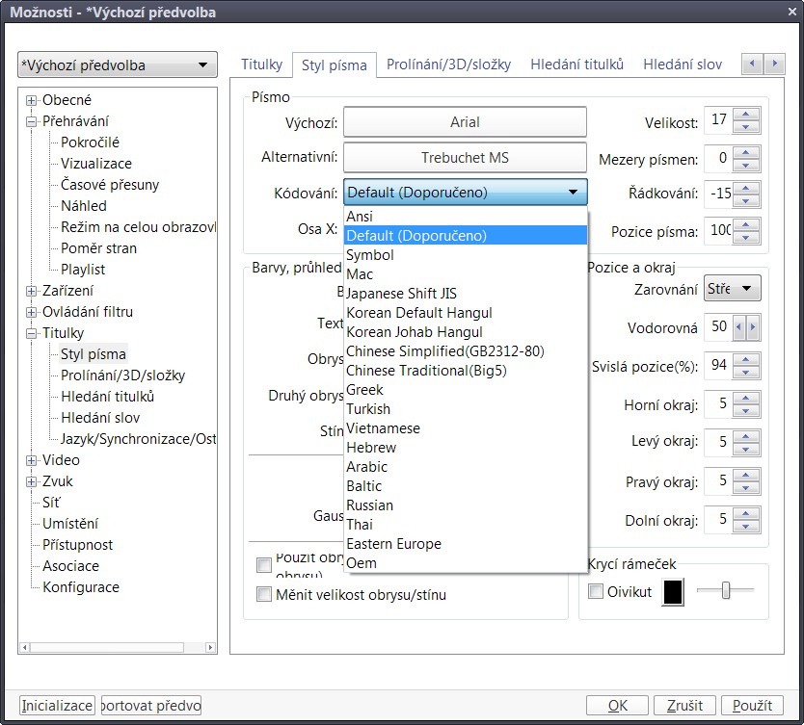Switch to the Titulky tab
The image size is (804, 725).
261,65
